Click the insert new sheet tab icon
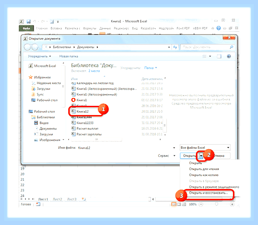This screenshot has width=258, height=225. click(84, 199)
